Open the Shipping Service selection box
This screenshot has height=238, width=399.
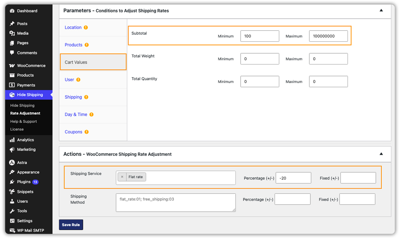pos(176,178)
